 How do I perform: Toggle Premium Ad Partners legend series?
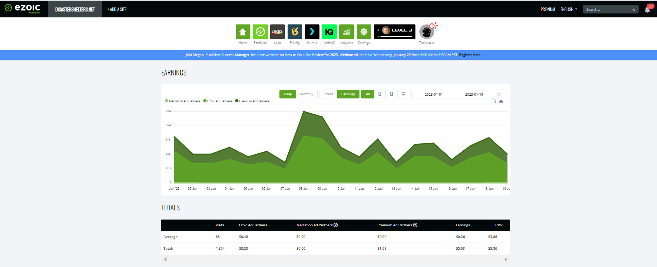(252, 101)
